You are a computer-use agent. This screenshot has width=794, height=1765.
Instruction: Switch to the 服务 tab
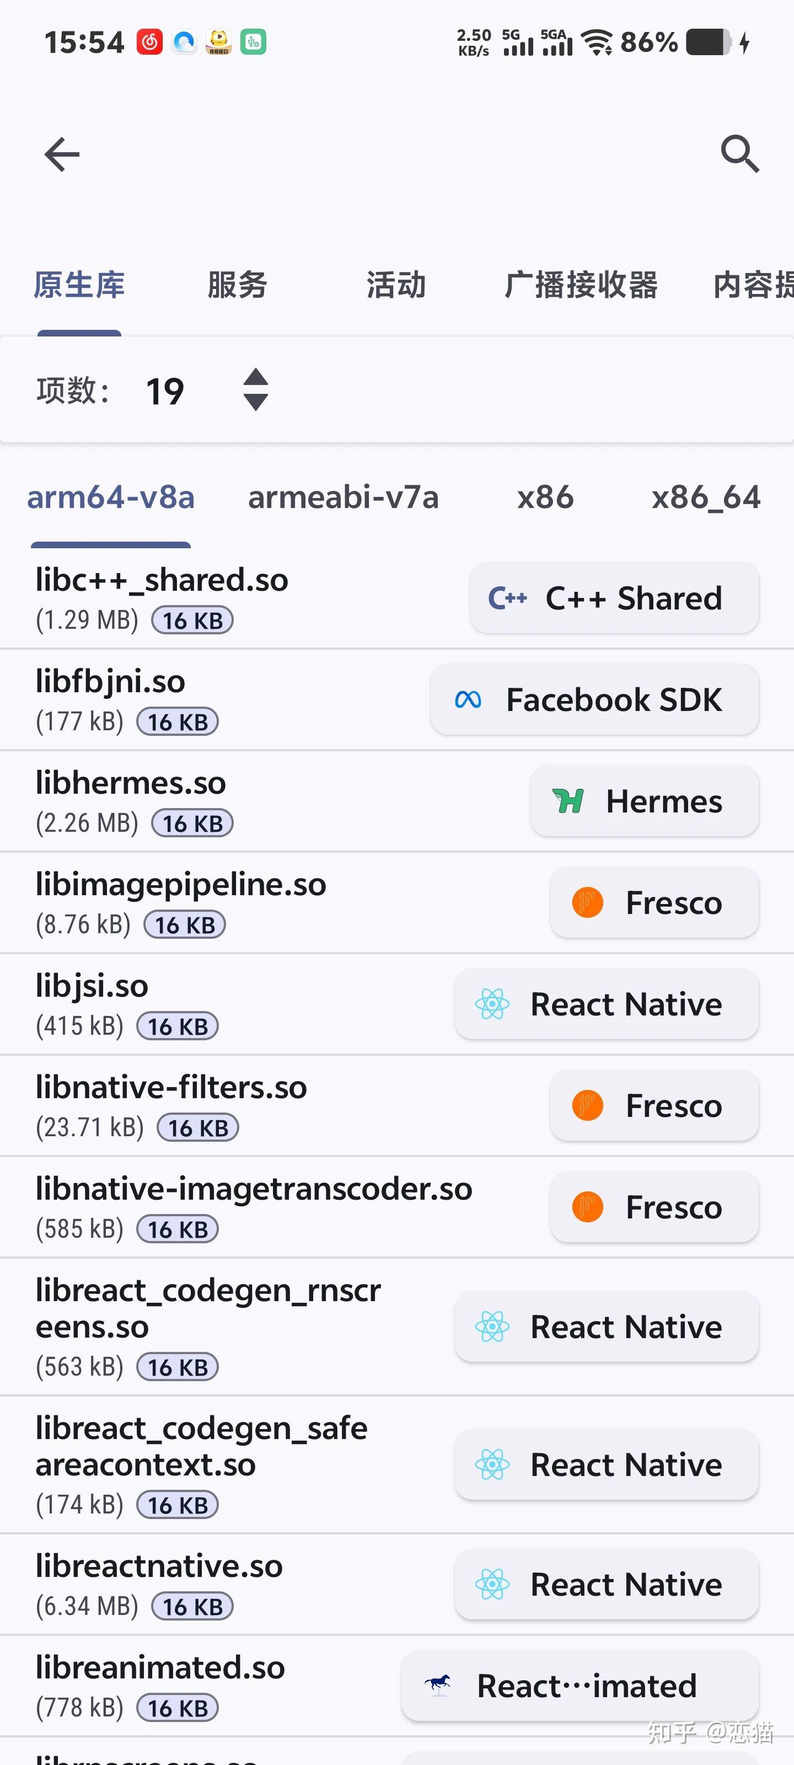pos(237,285)
